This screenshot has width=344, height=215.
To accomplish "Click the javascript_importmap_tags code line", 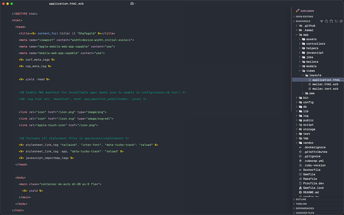I will coord(46,158).
